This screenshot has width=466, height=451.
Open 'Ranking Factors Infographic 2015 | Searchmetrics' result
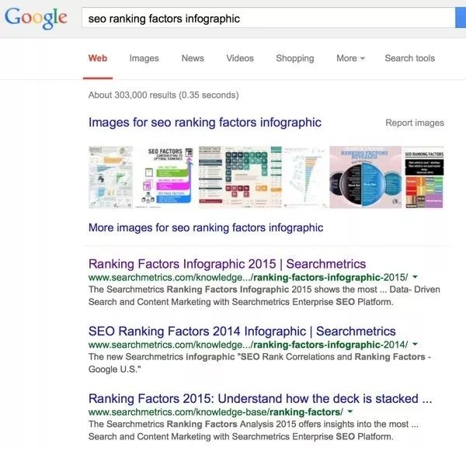227,264
